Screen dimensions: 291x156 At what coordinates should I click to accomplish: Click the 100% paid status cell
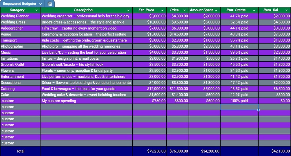(x=239, y=101)
